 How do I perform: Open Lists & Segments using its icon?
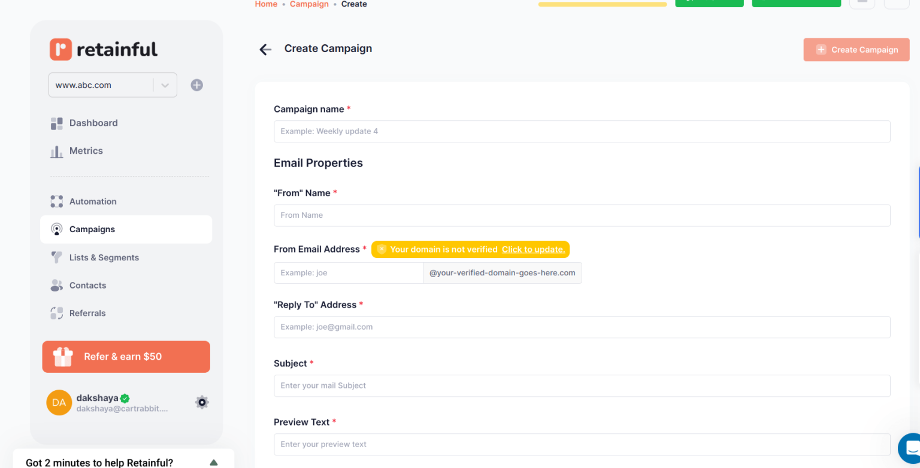[x=56, y=257]
